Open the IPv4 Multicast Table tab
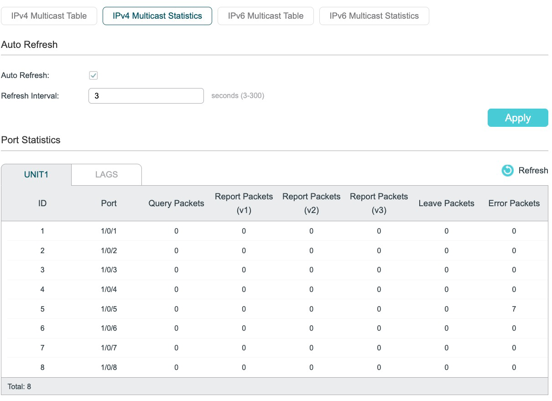Screen dimensions: 552x401 click(49, 16)
